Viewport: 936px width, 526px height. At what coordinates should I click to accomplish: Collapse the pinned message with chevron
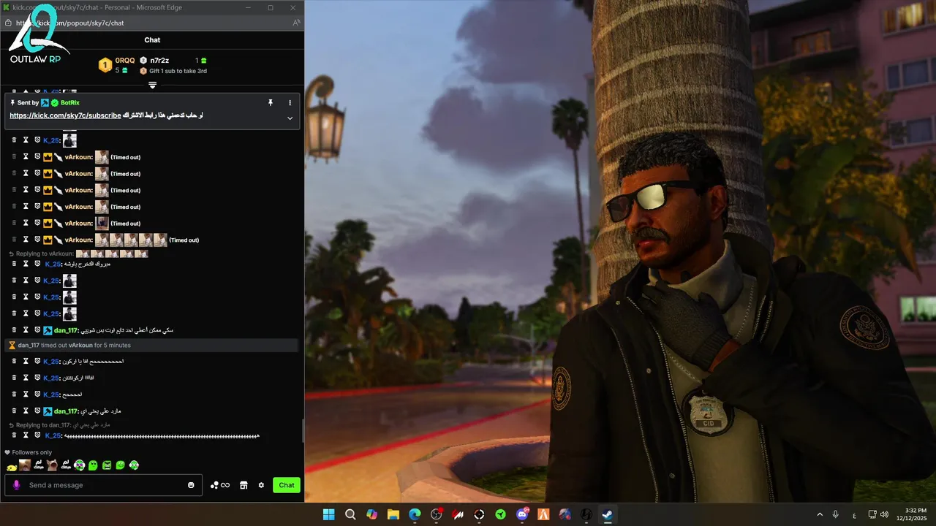click(x=290, y=118)
